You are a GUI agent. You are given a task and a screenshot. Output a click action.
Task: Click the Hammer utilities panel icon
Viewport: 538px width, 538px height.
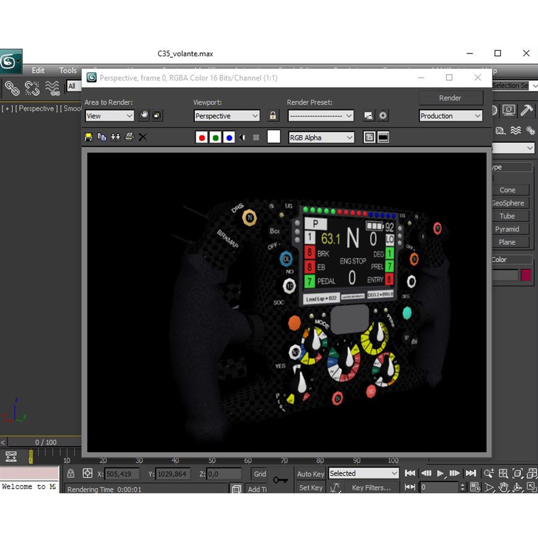(527, 110)
